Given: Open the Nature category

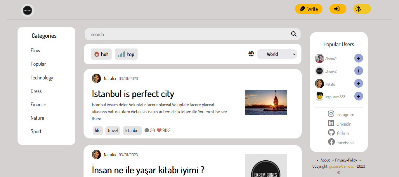Looking at the screenshot, I should tap(37, 118).
